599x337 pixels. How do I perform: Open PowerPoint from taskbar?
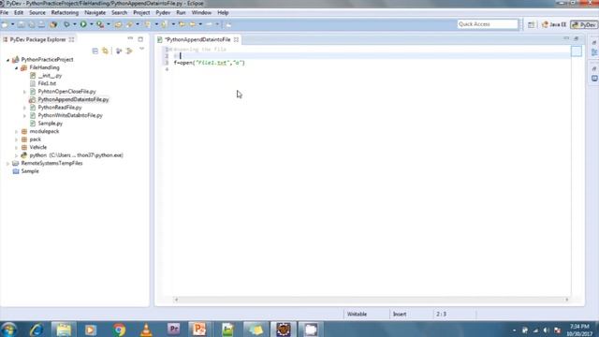coord(199,329)
